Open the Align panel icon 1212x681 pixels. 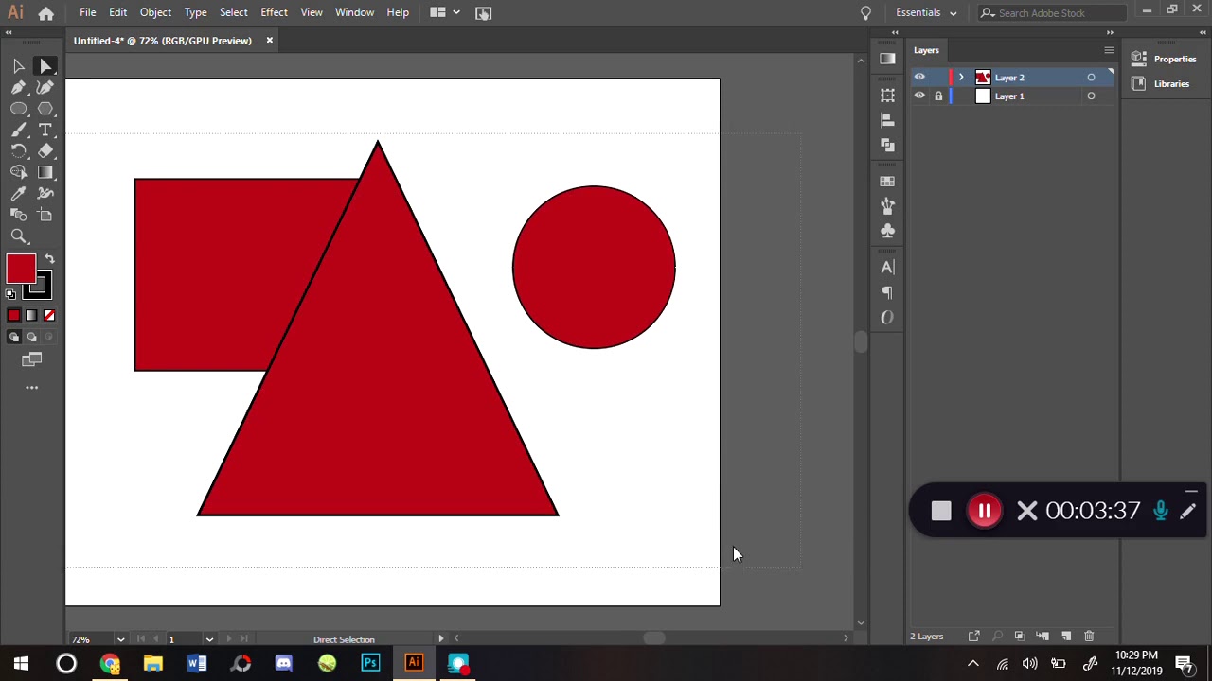click(887, 120)
